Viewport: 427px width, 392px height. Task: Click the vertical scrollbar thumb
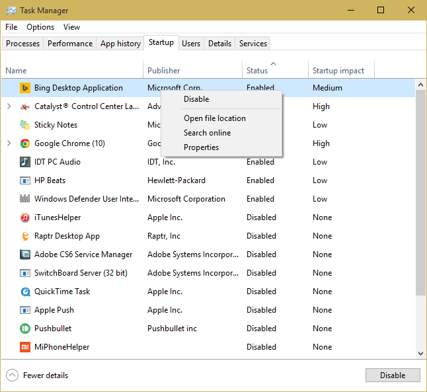[x=421, y=192]
